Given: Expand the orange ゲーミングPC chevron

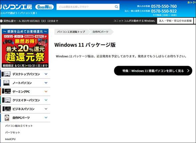Looking at the screenshot, I should pyautogui.click(x=46, y=91).
